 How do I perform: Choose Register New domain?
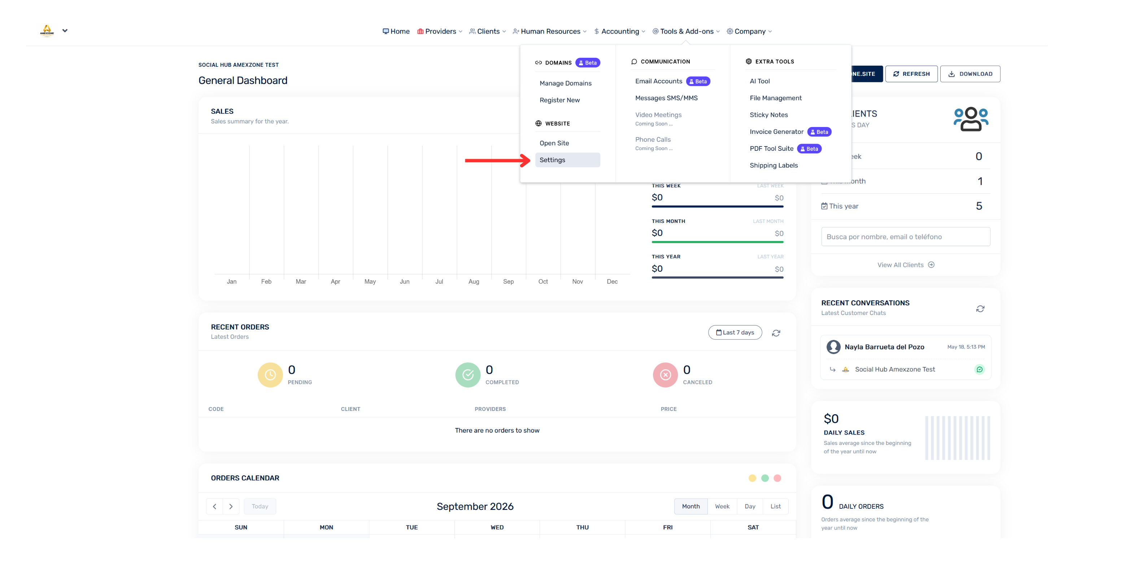pos(559,100)
